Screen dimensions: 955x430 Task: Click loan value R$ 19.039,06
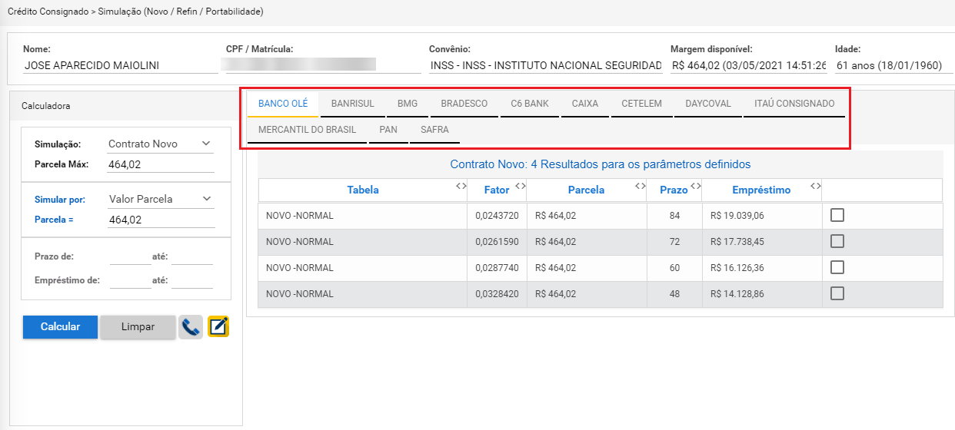tap(738, 216)
